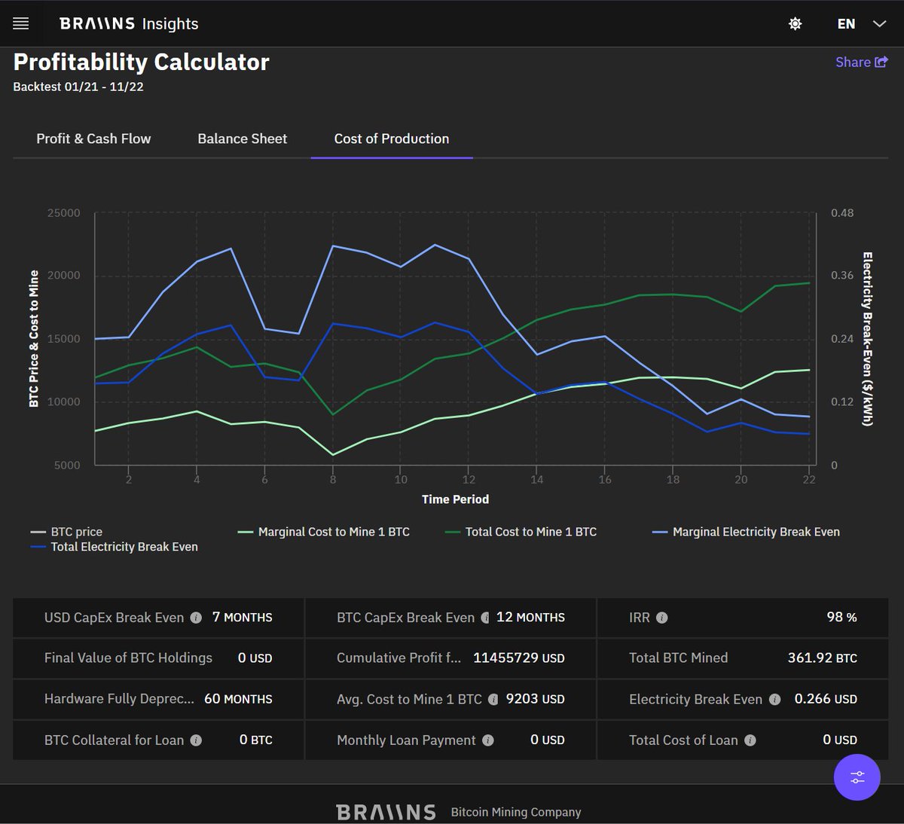Switch to the Balance Sheet tab
The width and height of the screenshot is (904, 824).
[x=243, y=139]
